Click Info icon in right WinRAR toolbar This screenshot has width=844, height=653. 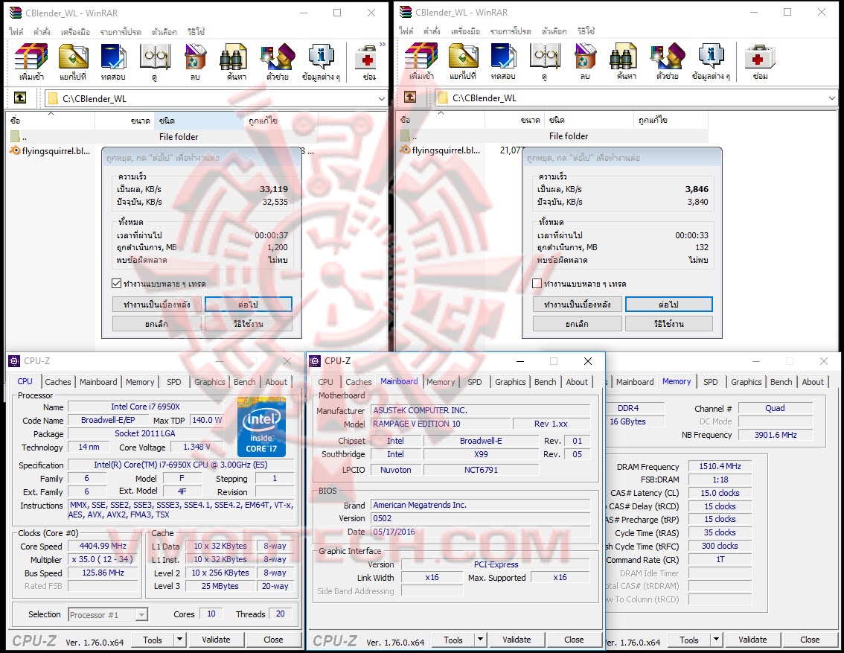tap(711, 61)
